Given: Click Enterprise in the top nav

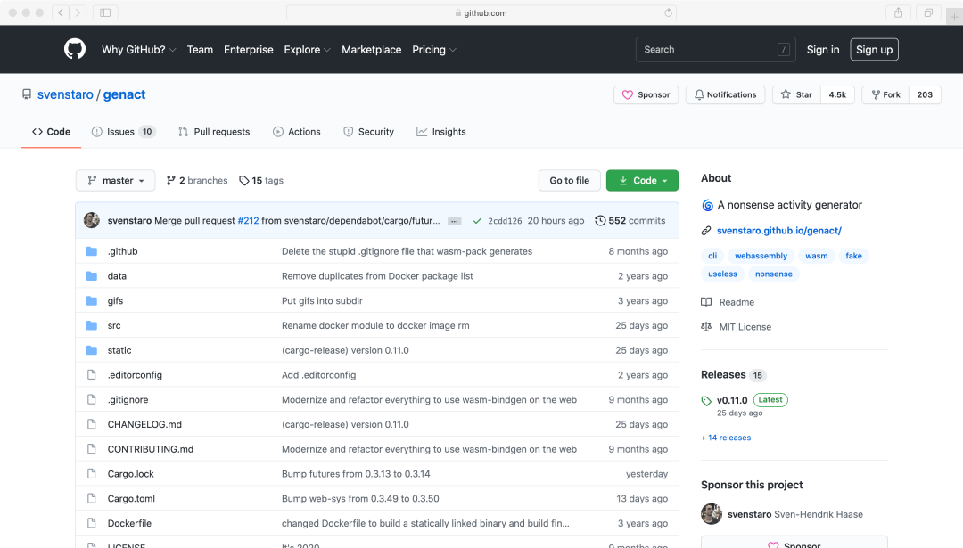Looking at the screenshot, I should [x=249, y=50].
